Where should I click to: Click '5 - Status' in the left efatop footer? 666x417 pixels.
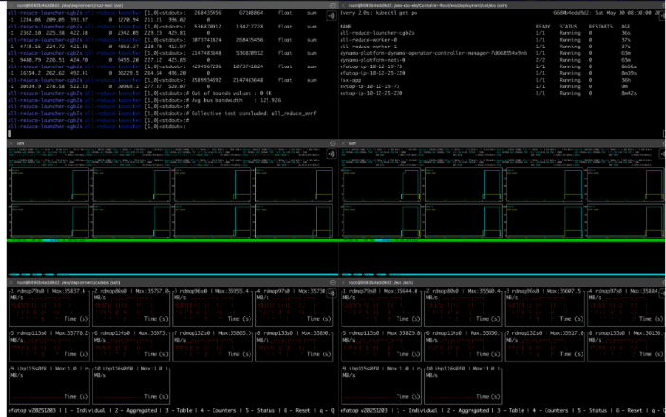coord(260,410)
